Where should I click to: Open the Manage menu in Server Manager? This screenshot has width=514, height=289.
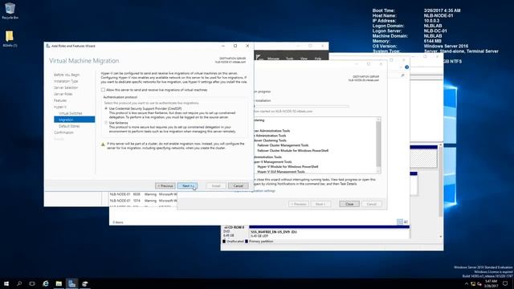click(x=273, y=59)
